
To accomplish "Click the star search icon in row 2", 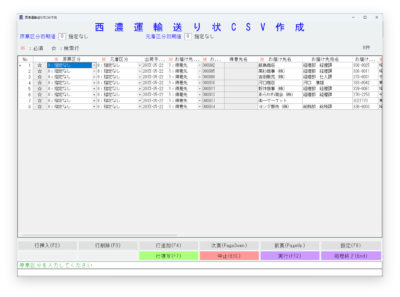I will click(40, 71).
